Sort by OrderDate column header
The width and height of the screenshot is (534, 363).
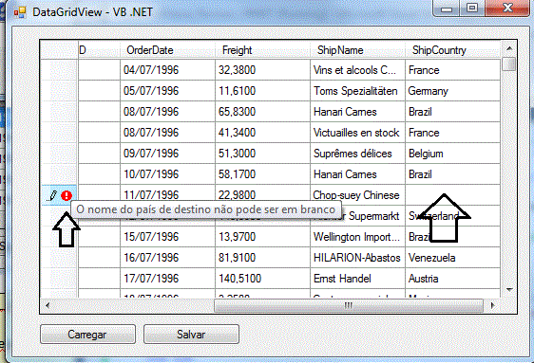coord(167,50)
